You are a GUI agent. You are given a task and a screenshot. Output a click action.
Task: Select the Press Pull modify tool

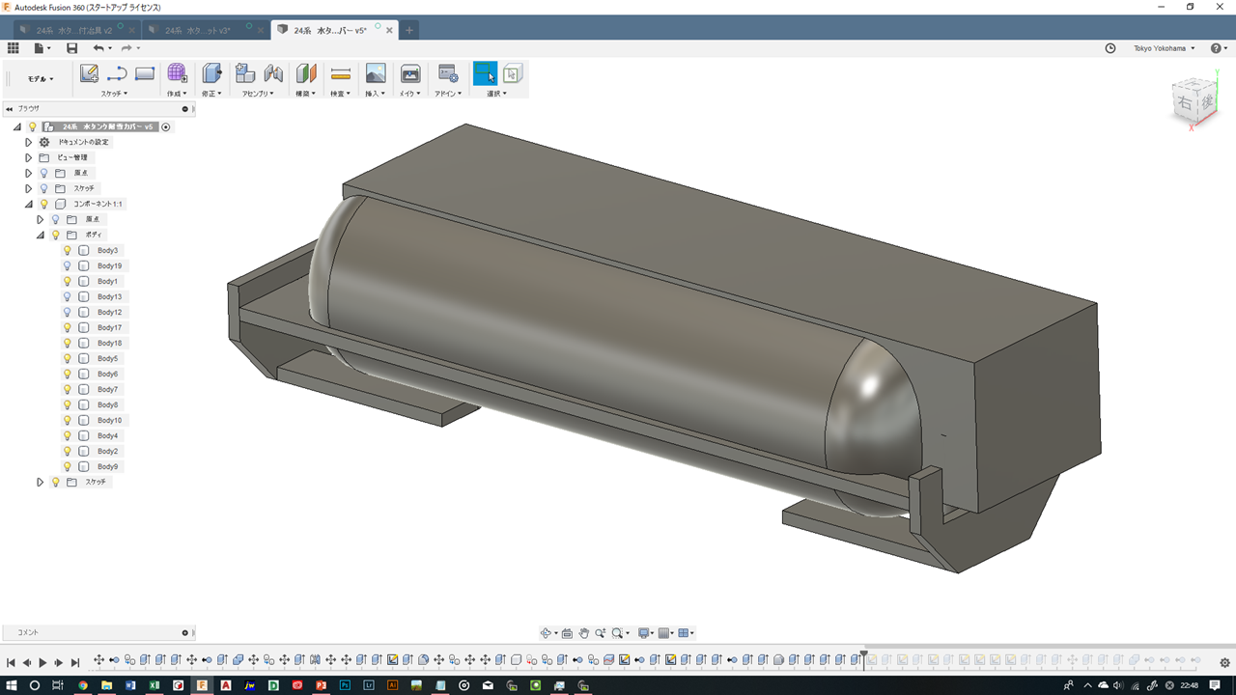point(211,73)
